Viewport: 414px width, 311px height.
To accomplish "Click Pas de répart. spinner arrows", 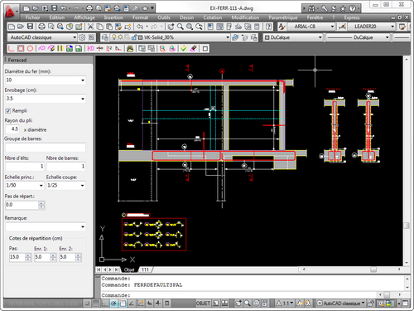I will pos(41,205).
